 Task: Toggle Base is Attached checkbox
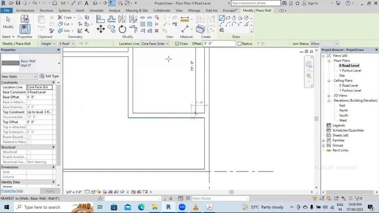(x=29, y=102)
